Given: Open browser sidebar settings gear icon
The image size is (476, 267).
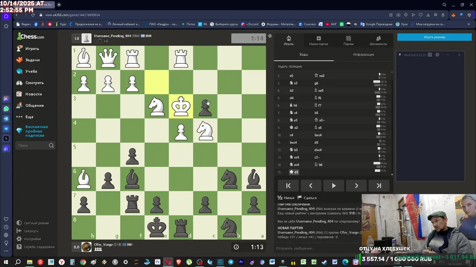Looking at the screenshot, I should pyautogui.click(x=6, y=235).
